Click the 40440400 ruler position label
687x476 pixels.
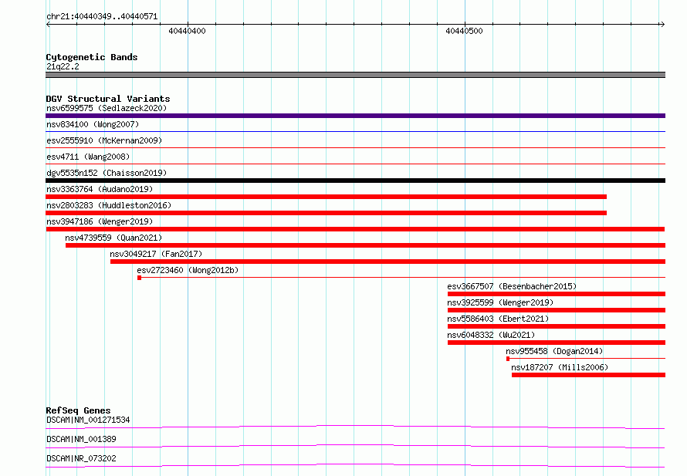187,31
